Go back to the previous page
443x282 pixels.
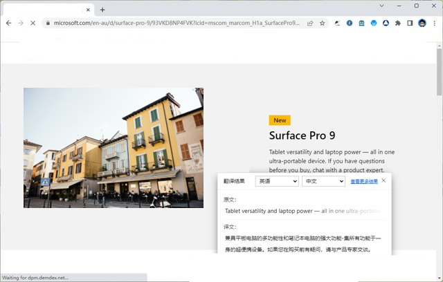(x=9, y=23)
